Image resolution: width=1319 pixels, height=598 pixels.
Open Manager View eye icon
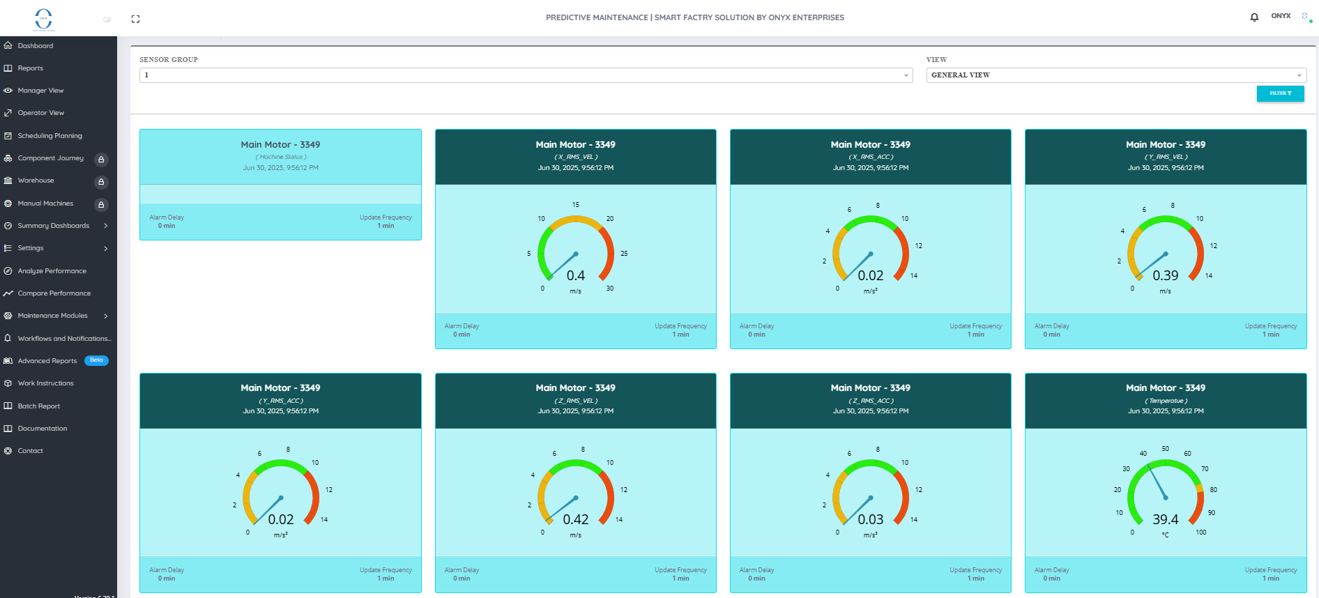pos(8,91)
